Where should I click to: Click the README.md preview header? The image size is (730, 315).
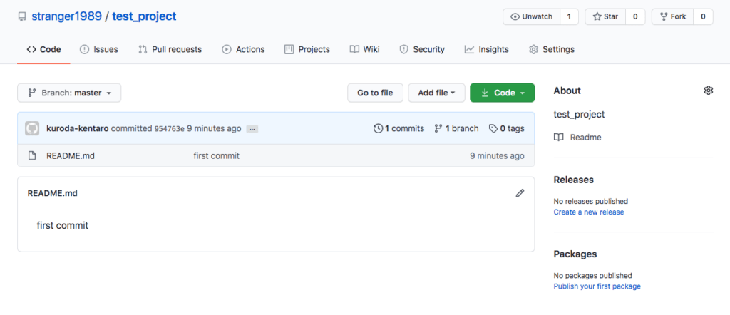[x=53, y=193]
